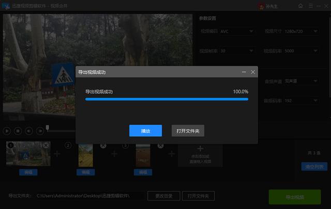This screenshot has height=209, width=331.
Task: Click the stop button under the preview
Action: [x=18, y=131]
